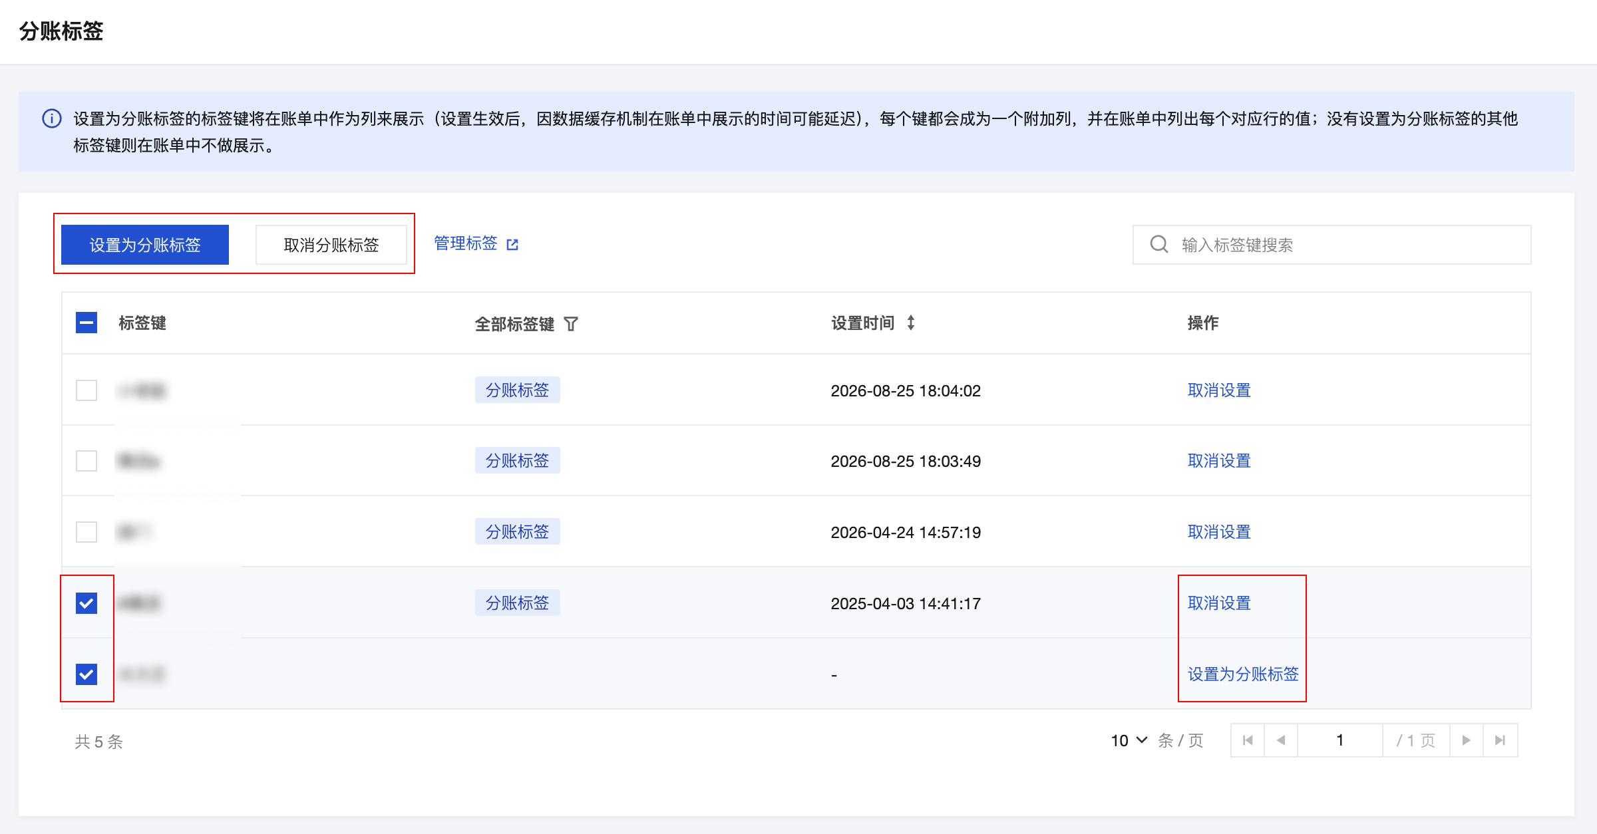This screenshot has width=1597, height=834.
Task: Uncheck the row dated 2025-04-03 14:41:17
Action: 87,603
